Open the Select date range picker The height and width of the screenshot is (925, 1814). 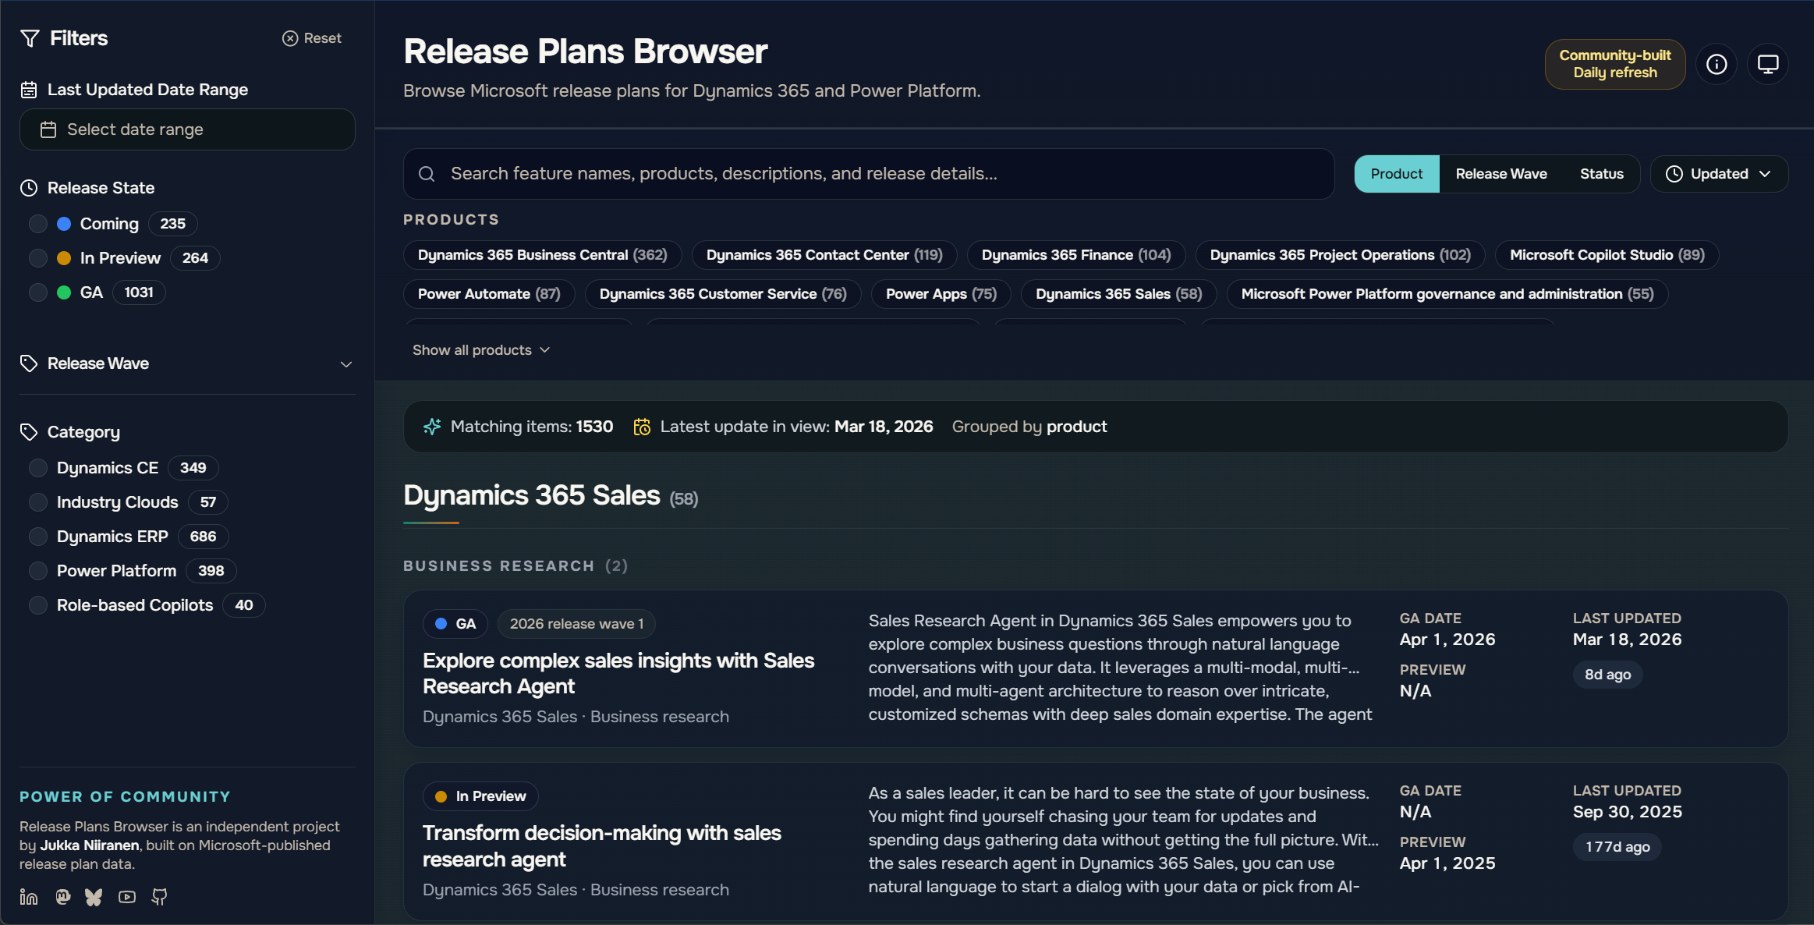coord(187,129)
